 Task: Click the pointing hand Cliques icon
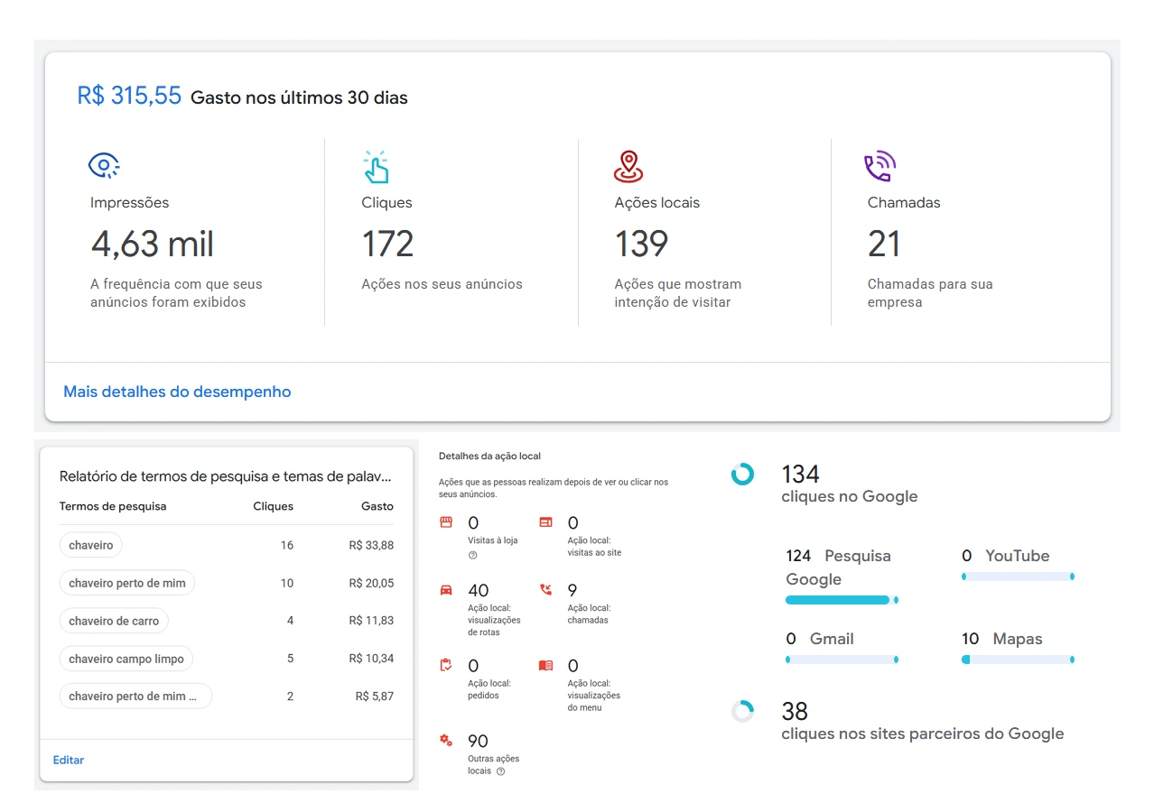pyautogui.click(x=376, y=167)
